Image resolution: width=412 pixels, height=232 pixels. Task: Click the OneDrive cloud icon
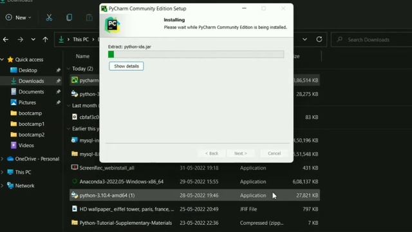point(10,159)
